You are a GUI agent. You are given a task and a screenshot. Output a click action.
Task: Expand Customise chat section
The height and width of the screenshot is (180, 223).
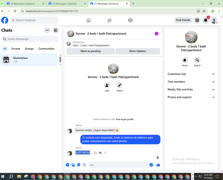coord(191,74)
